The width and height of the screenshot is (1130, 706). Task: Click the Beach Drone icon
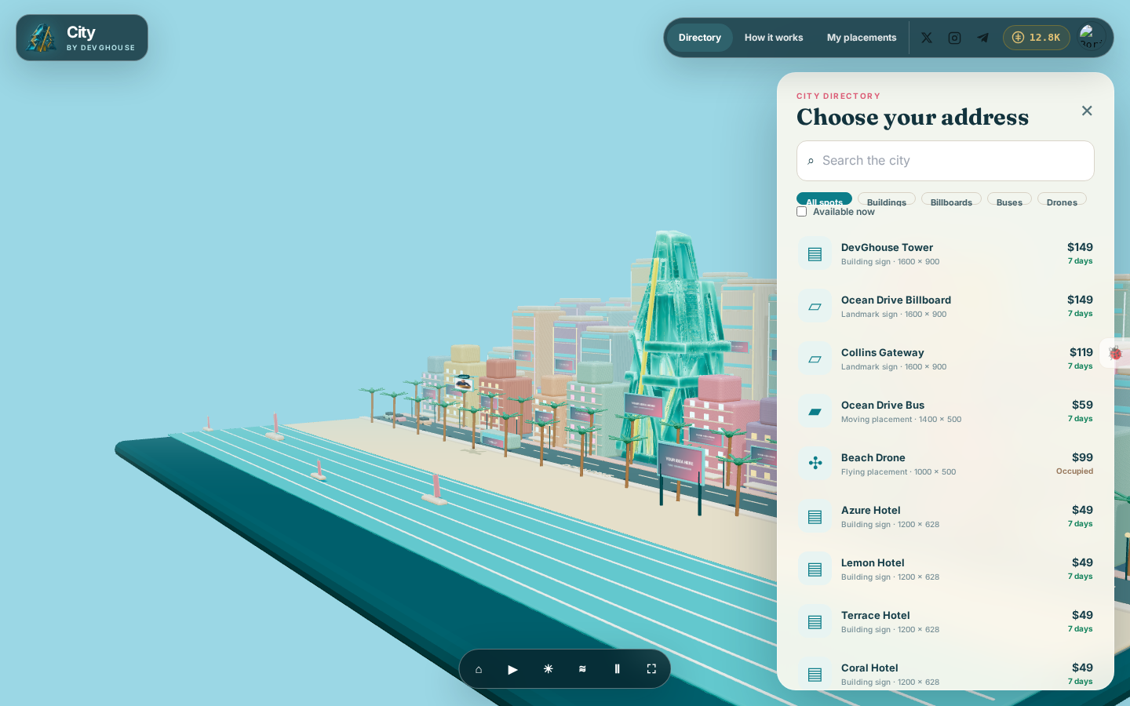coord(815,464)
